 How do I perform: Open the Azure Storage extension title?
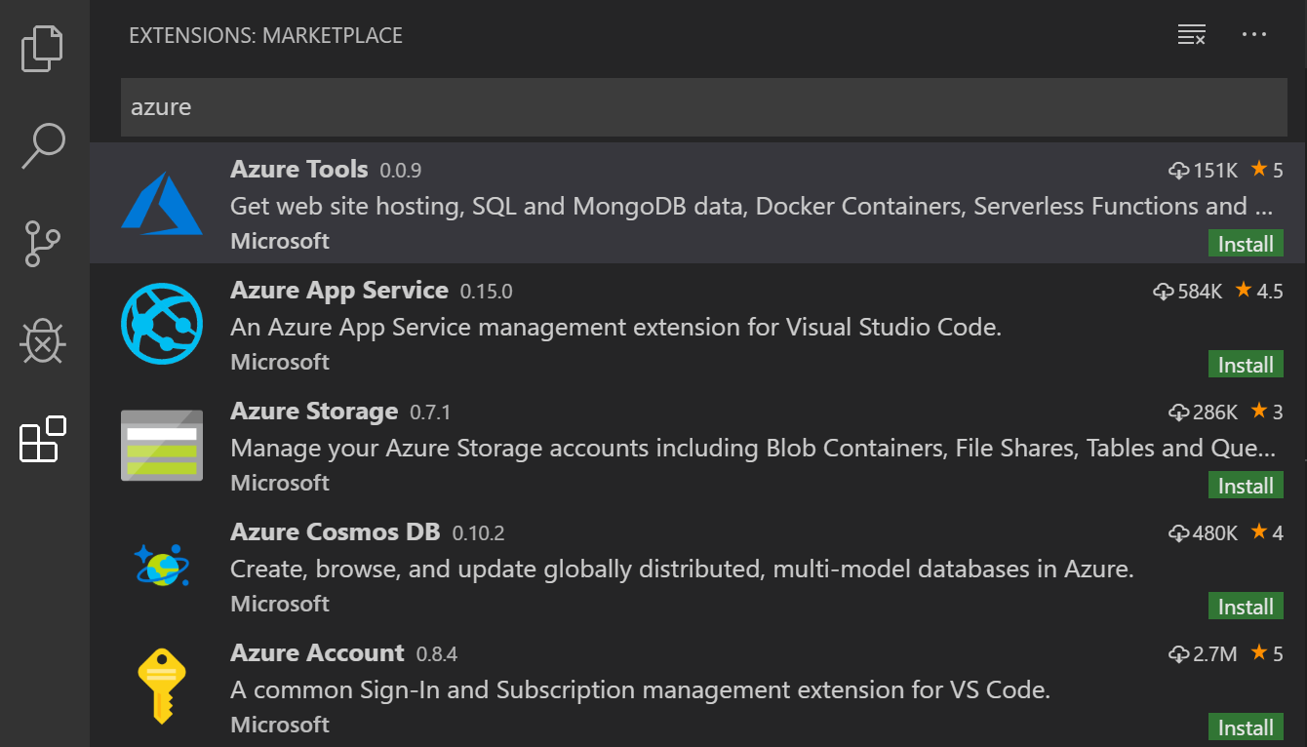(314, 411)
